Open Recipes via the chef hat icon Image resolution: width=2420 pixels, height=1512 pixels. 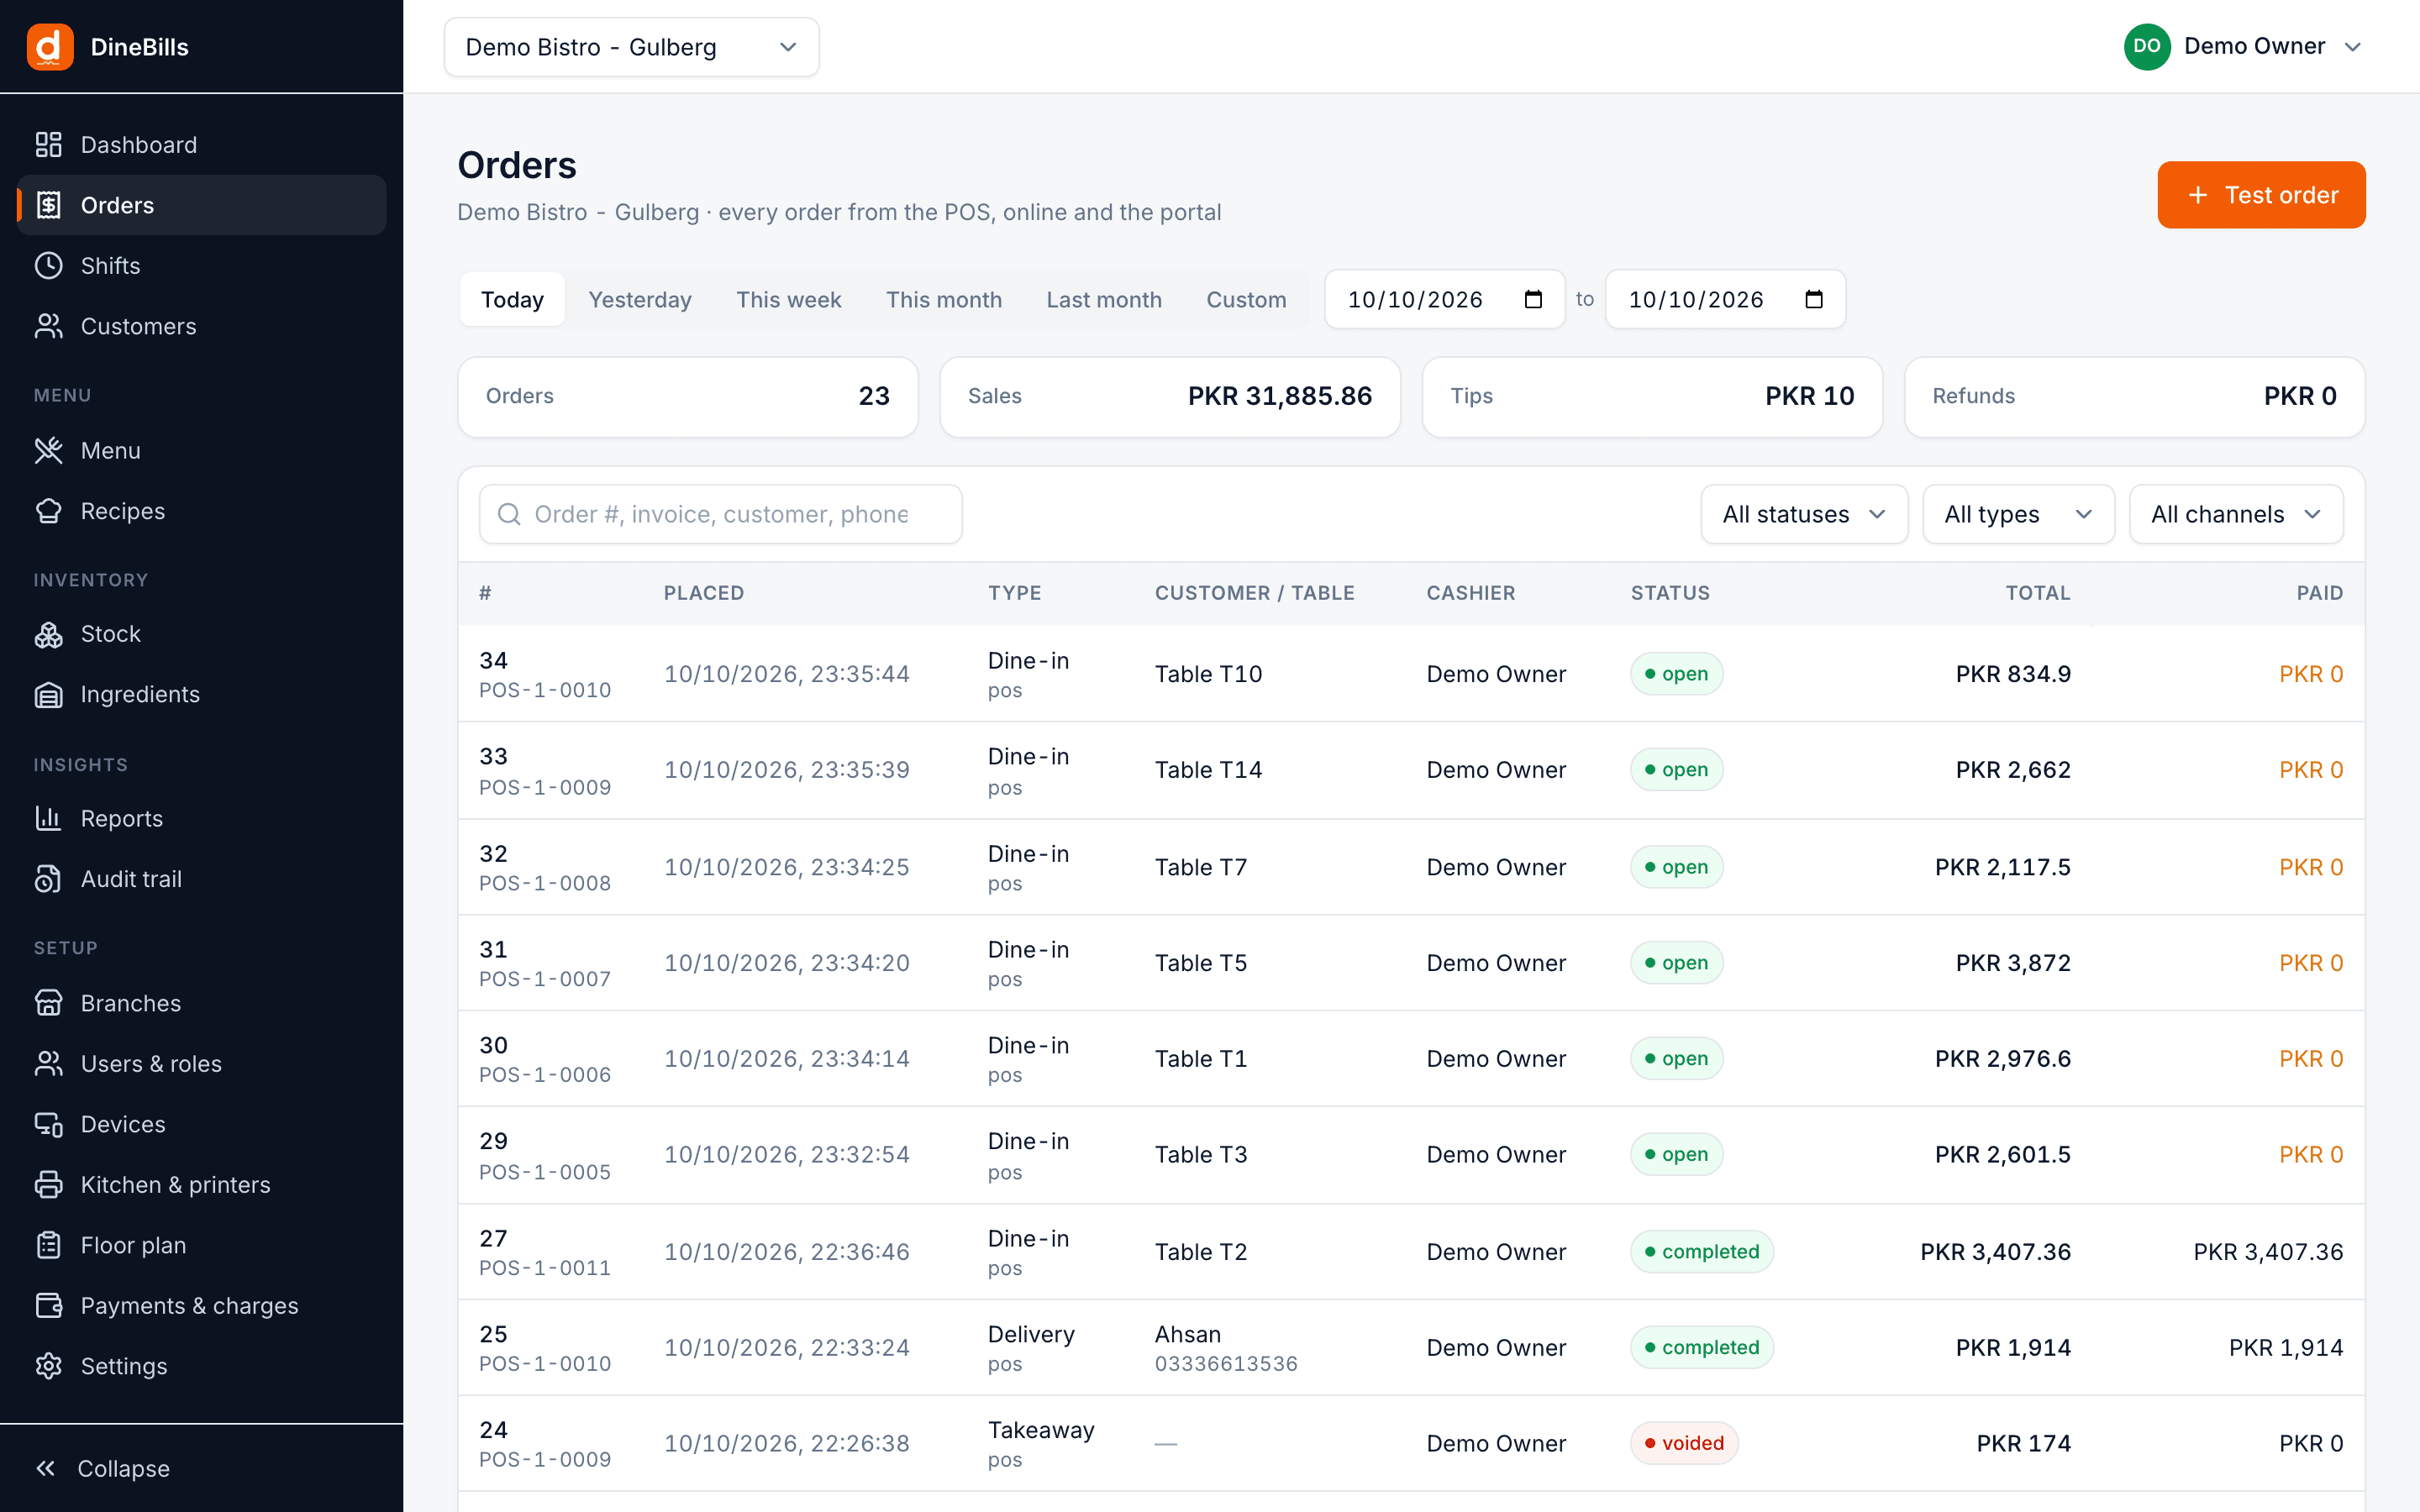49,511
